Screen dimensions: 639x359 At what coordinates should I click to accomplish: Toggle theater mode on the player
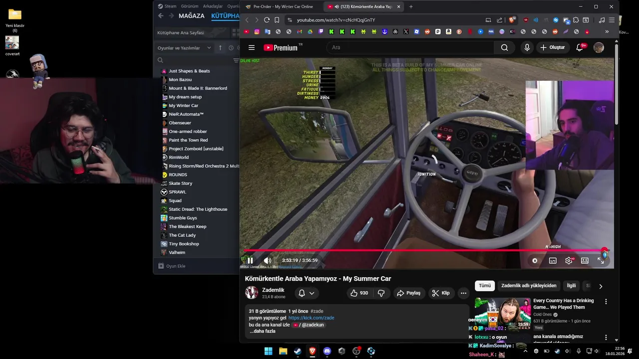585,260
